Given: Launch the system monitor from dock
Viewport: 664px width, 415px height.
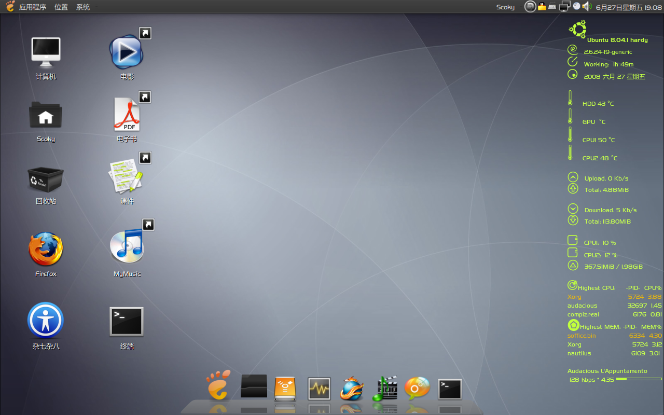Looking at the screenshot, I should (319, 389).
